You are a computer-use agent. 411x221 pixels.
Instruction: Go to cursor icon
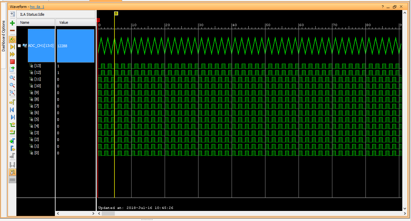(x=12, y=102)
